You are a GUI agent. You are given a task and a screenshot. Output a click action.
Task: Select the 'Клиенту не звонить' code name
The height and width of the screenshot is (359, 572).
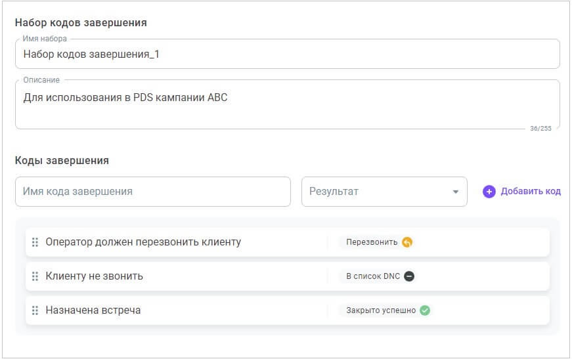click(94, 276)
